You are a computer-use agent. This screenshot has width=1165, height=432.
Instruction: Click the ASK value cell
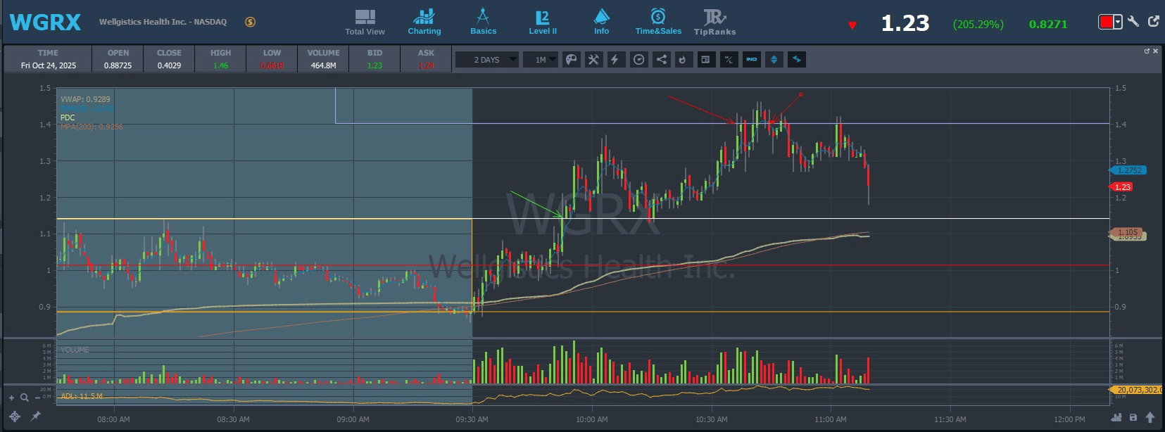(x=426, y=65)
